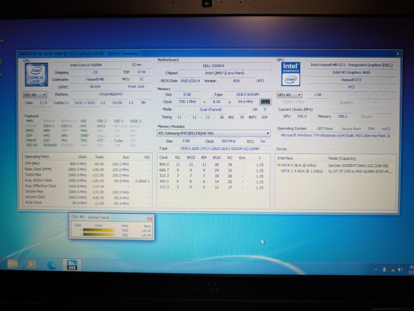Select the SanDisk SD8SBAT256G1122 drive row
Image resolution: width=414 pixels, height=311 pixels.
tap(335, 166)
